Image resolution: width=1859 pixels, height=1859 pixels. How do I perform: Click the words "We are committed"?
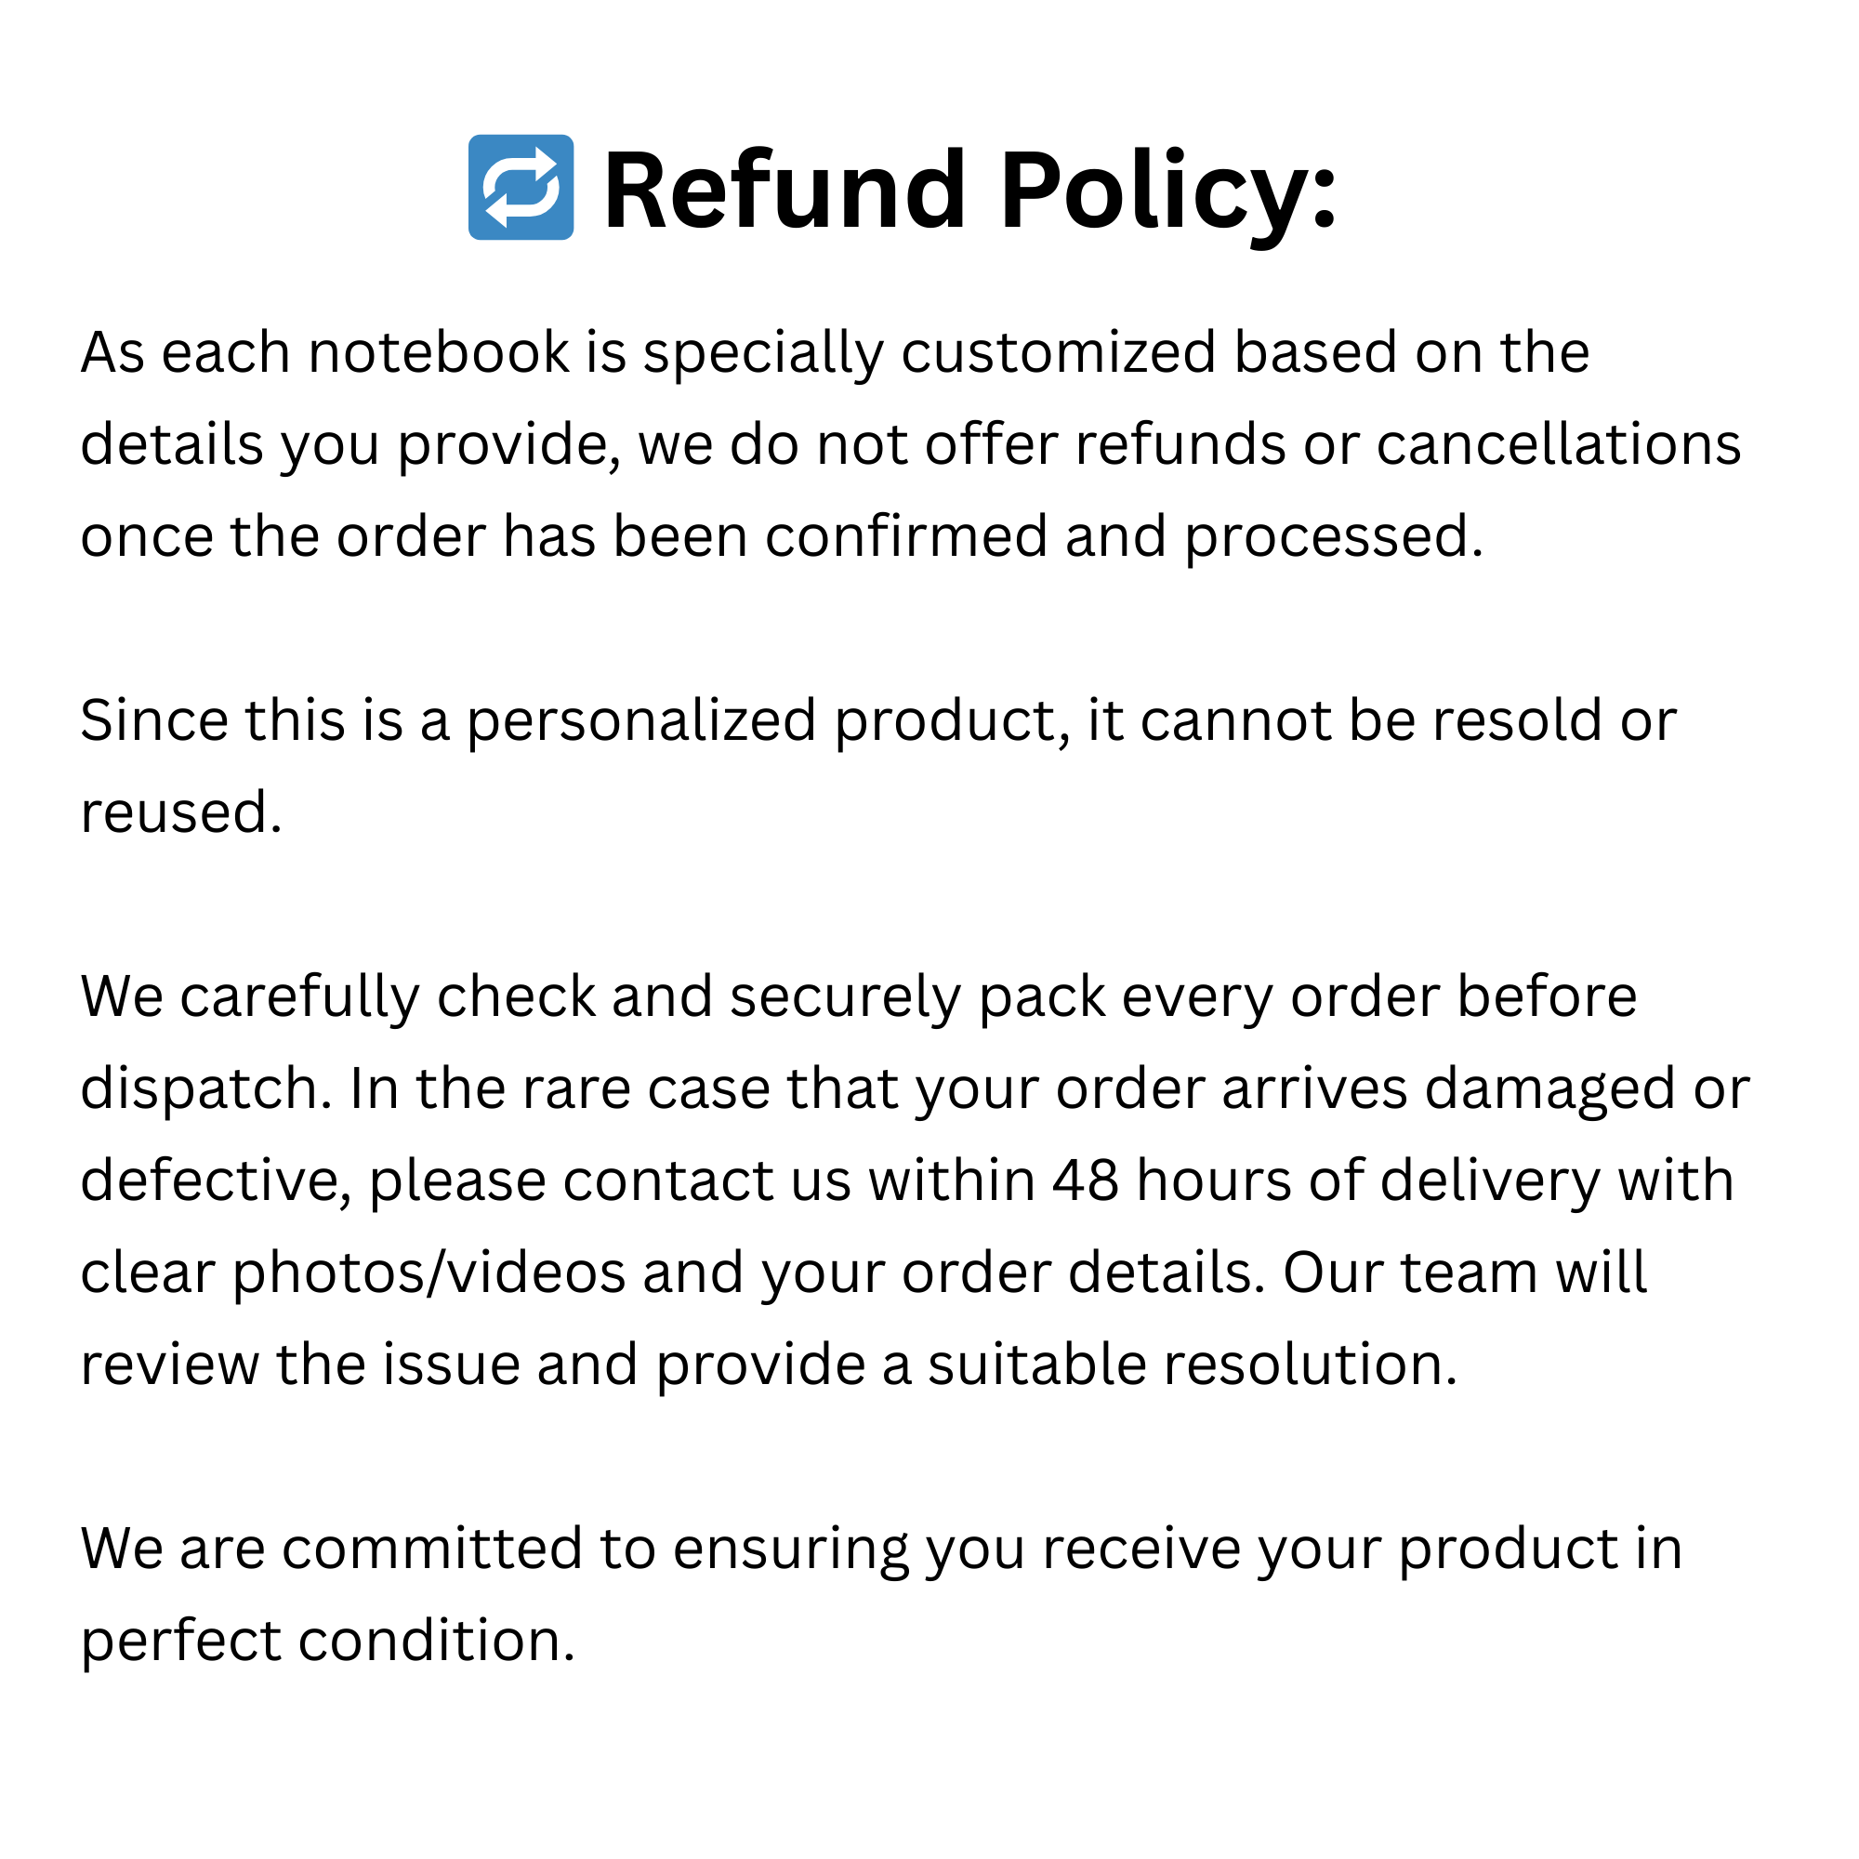[x=332, y=1549]
